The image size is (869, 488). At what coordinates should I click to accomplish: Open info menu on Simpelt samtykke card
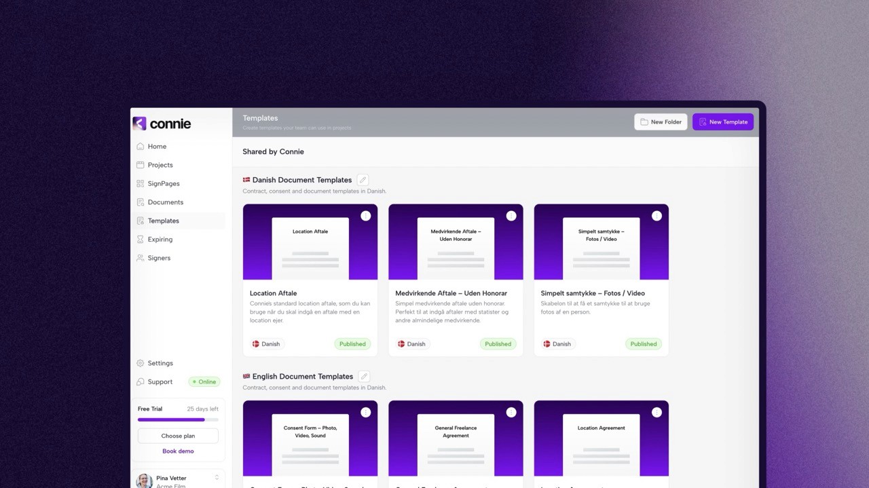[657, 215]
